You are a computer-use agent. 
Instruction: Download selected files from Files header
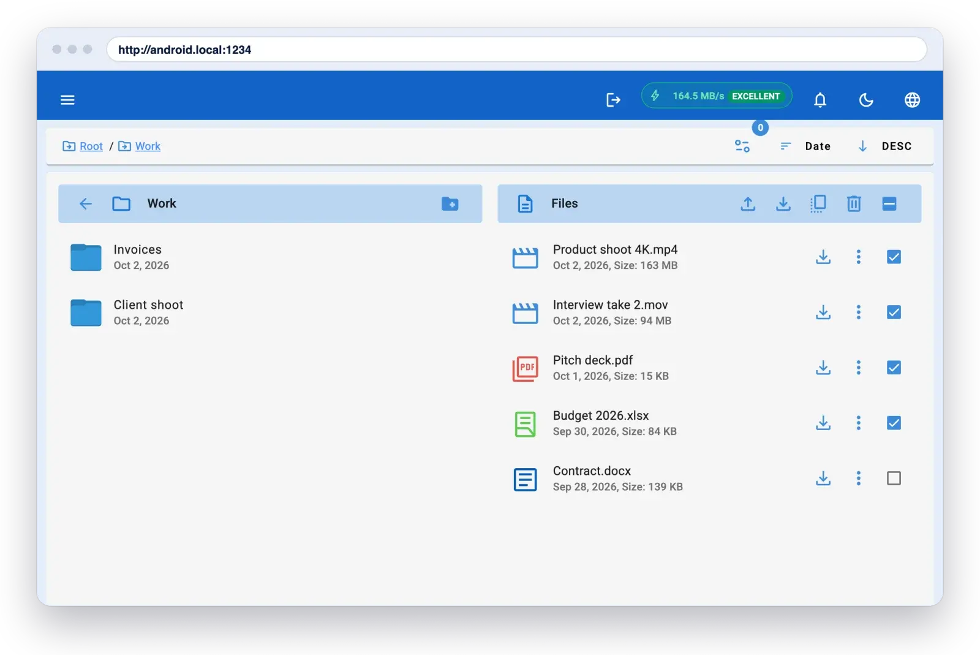(783, 203)
